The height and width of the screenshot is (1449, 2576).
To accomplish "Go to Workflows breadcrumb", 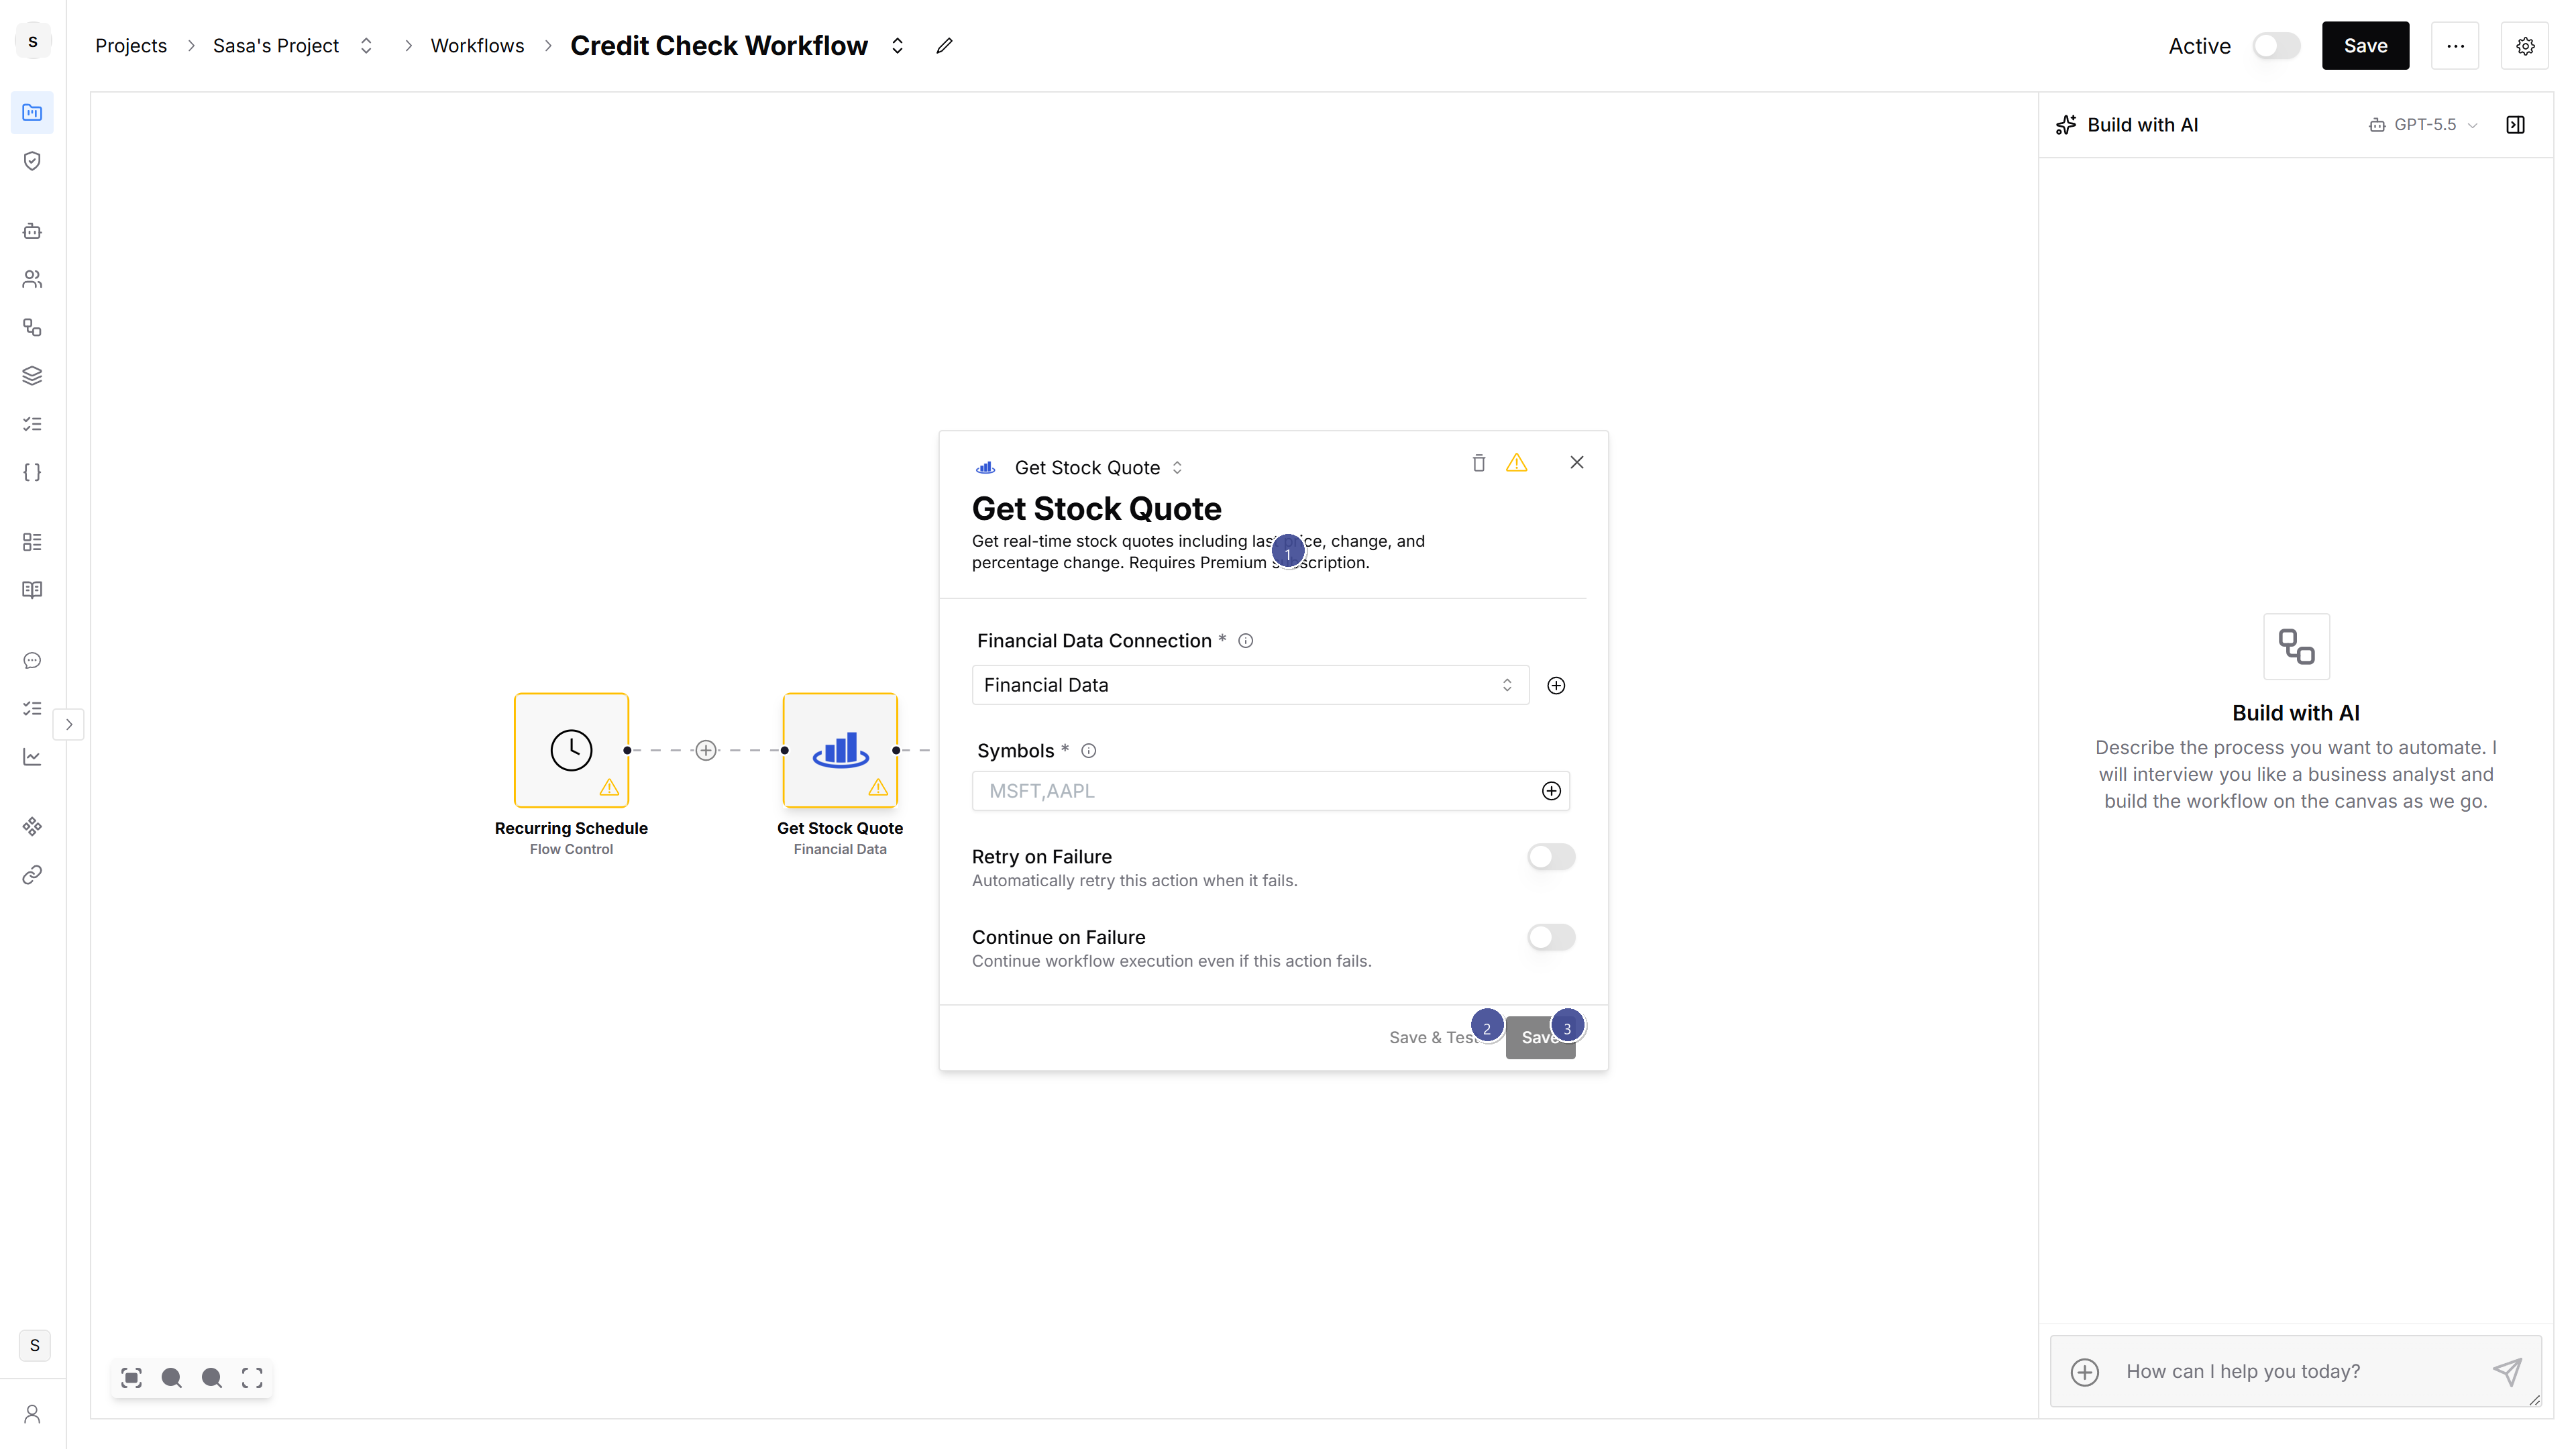I will point(477,46).
